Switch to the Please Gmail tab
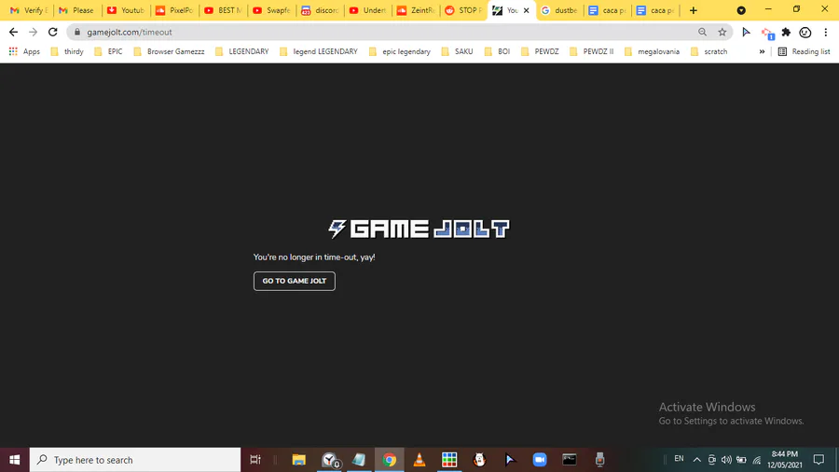Image resolution: width=839 pixels, height=472 pixels. (x=77, y=10)
